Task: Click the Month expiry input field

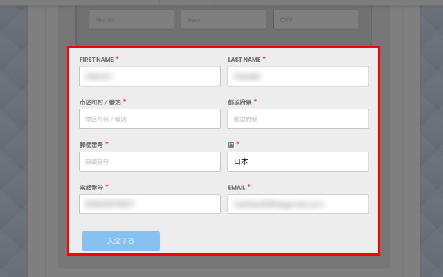Action: tap(131, 20)
